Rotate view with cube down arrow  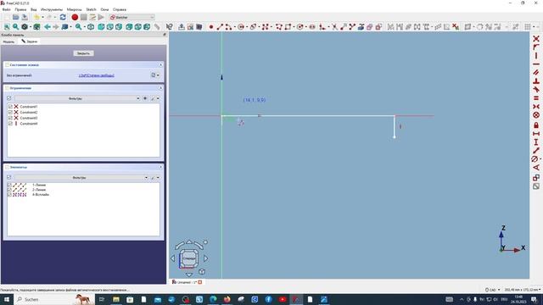pos(189,274)
